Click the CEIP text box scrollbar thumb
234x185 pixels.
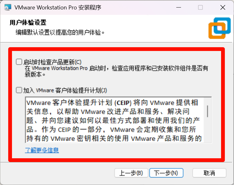[x=208, y=111]
